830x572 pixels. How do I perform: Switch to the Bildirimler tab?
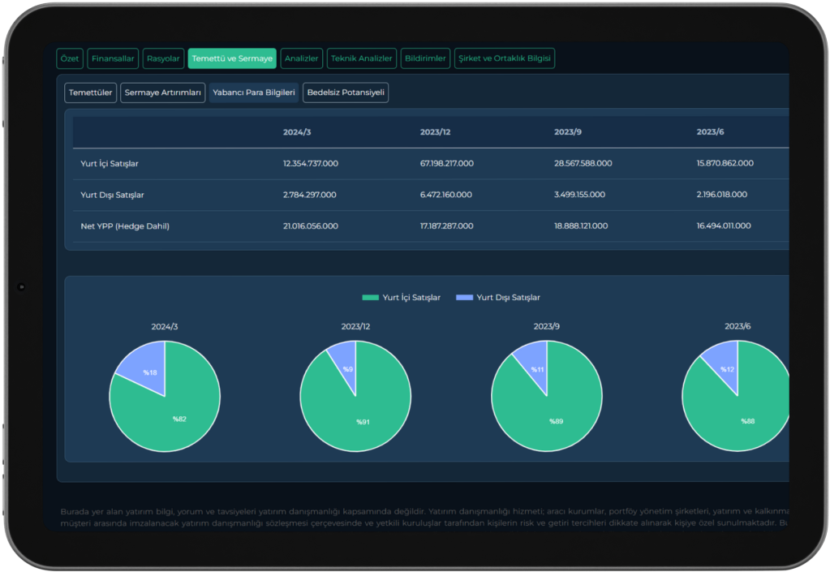click(x=425, y=58)
